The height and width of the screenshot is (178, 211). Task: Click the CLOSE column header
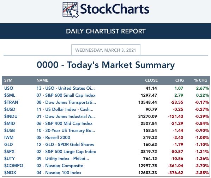151,80
